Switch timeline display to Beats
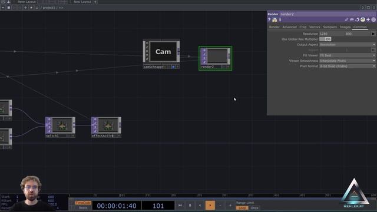377x212 pixels. pos(83,208)
